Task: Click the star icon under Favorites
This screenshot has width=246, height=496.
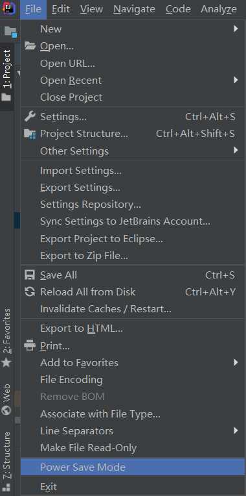Action: click(6, 362)
